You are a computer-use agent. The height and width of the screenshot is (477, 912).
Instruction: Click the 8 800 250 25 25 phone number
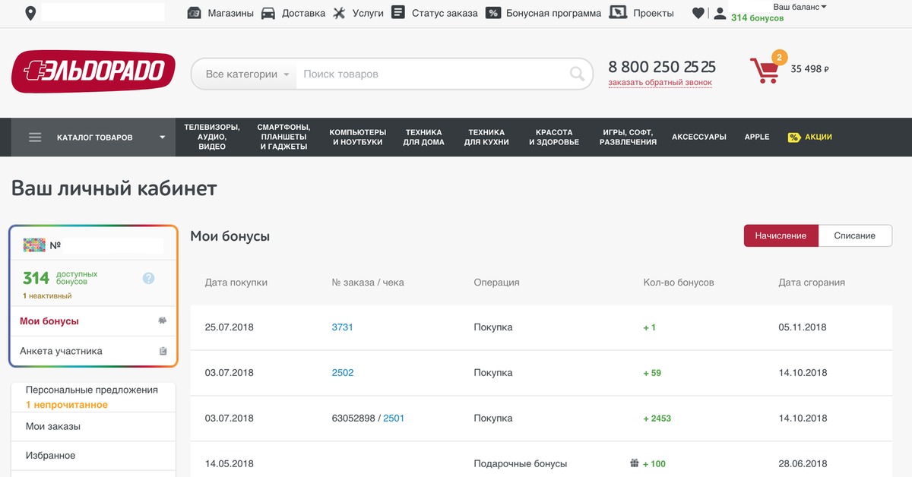[662, 66]
